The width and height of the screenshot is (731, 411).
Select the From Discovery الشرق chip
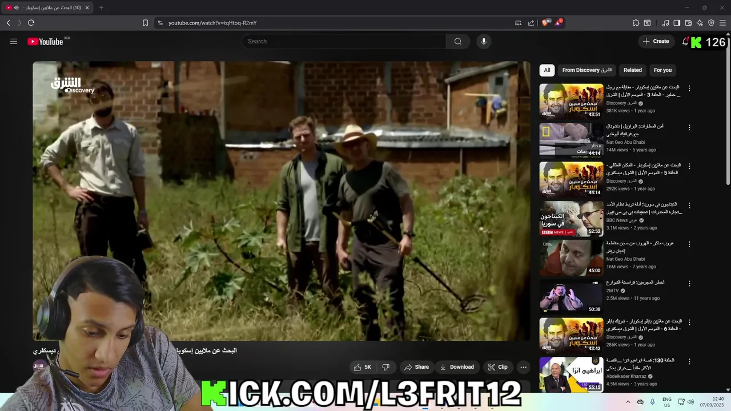tap(587, 70)
